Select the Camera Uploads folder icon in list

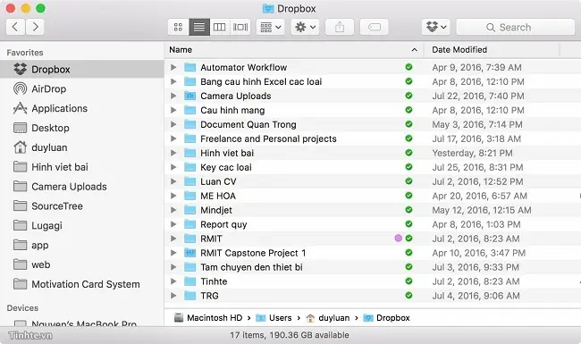pos(190,96)
